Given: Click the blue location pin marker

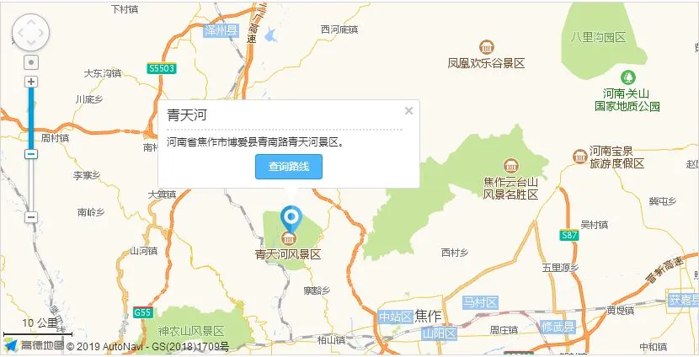Looking at the screenshot, I should coord(291,219).
